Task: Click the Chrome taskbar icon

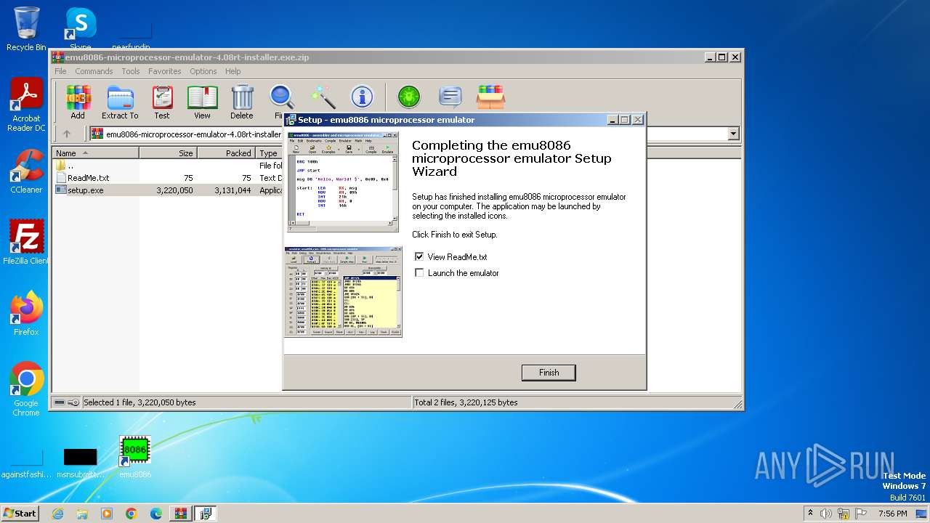Action: pyautogui.click(x=132, y=514)
